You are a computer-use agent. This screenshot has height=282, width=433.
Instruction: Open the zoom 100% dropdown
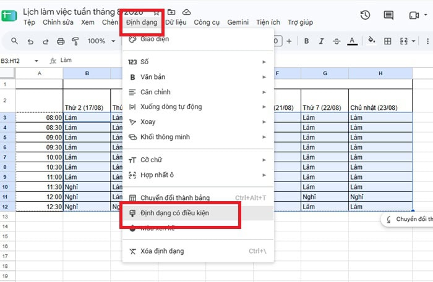tap(101, 41)
